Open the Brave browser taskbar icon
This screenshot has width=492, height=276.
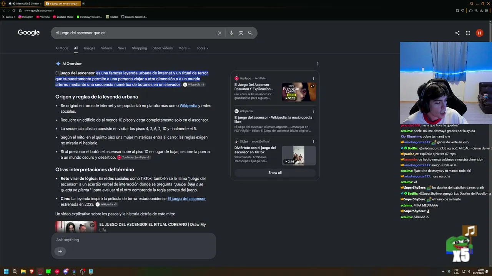[32, 271]
